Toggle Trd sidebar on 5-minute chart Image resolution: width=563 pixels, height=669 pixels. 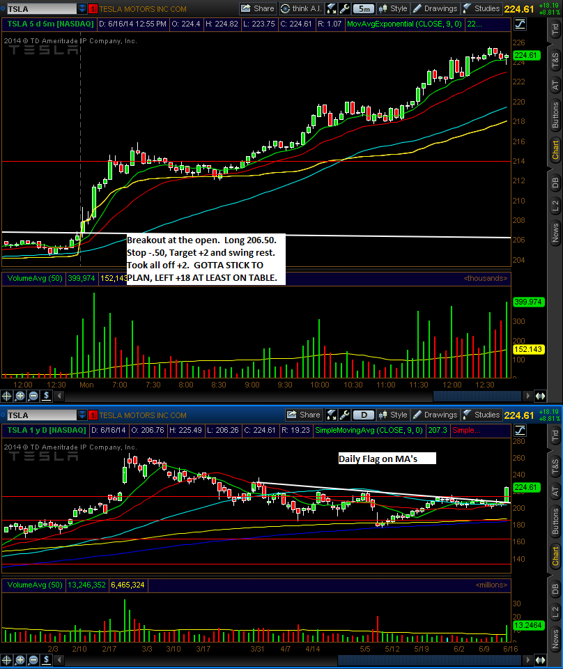point(555,29)
